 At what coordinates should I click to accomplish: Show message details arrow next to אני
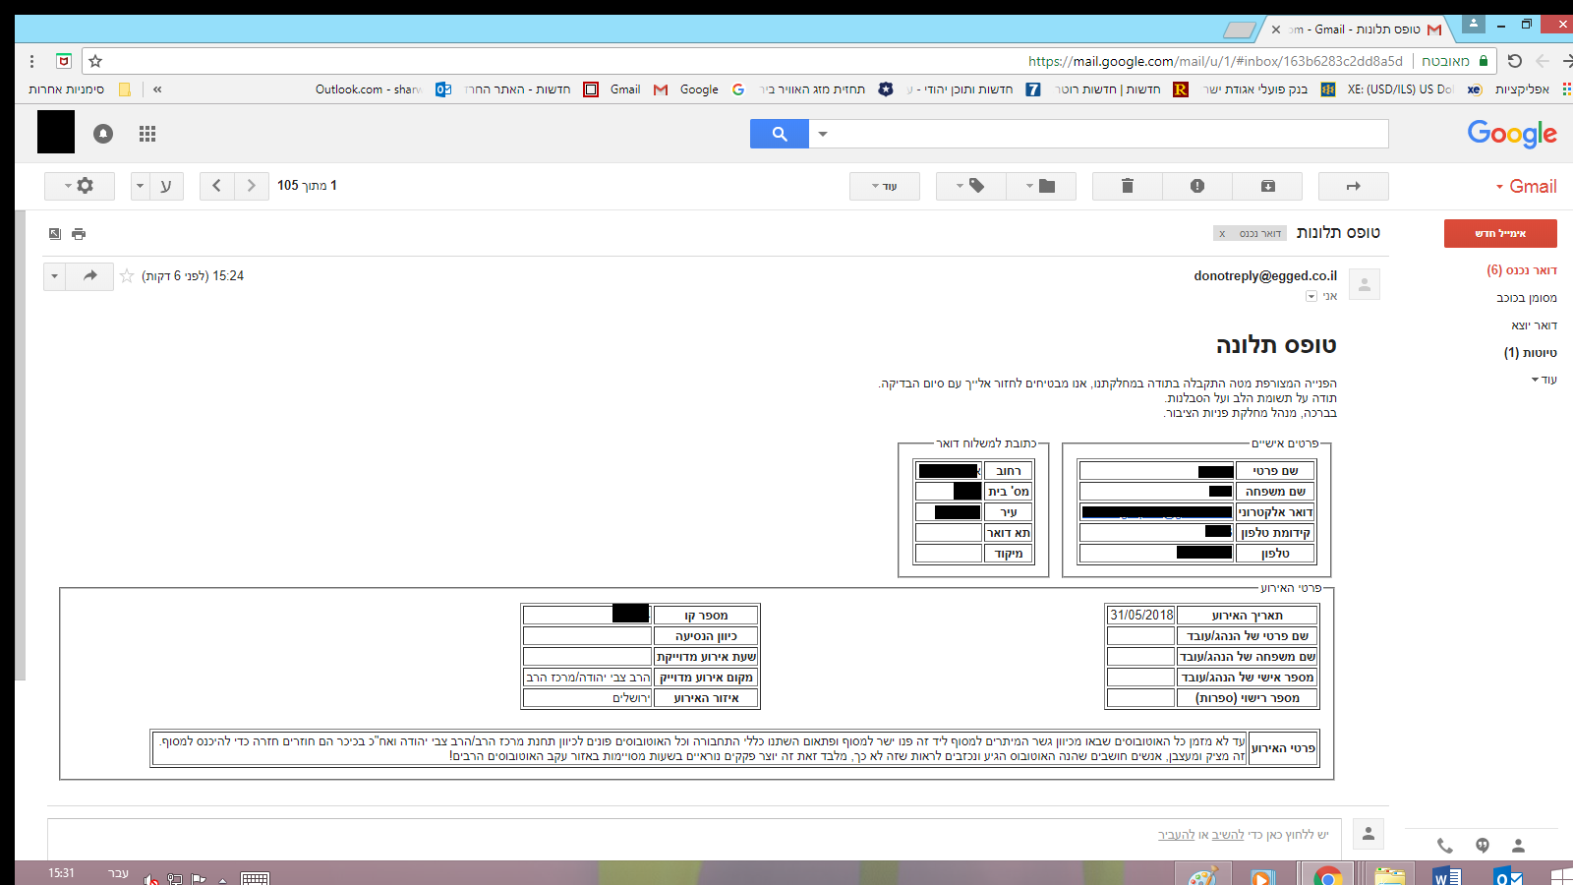pyautogui.click(x=1311, y=296)
